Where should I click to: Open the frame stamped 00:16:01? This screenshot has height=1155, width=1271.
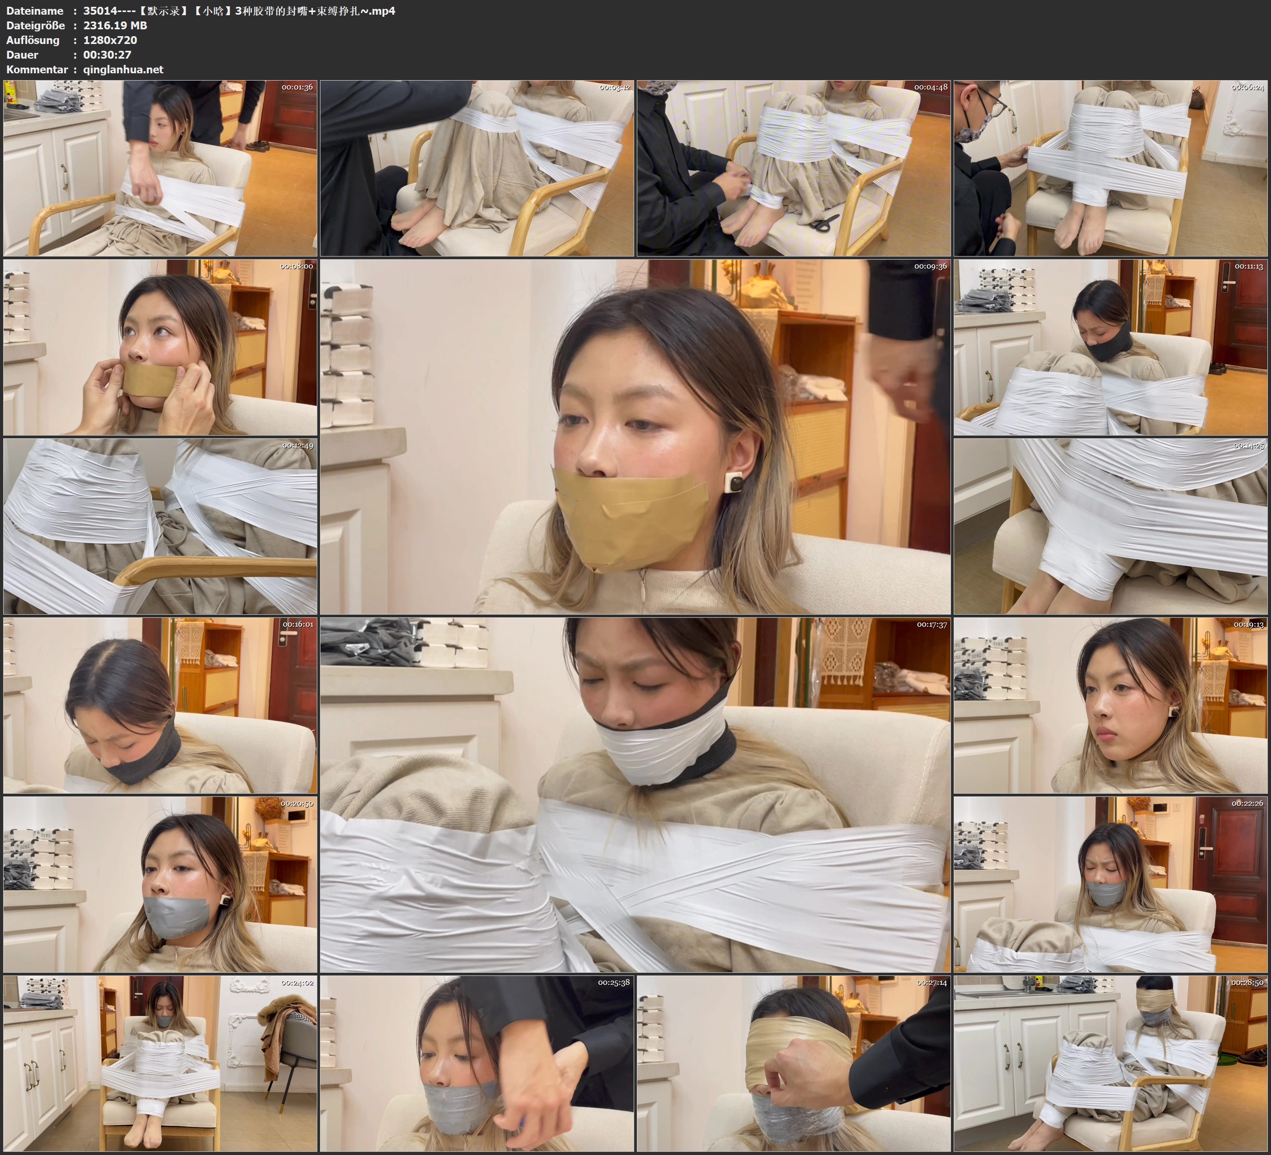click(x=160, y=705)
